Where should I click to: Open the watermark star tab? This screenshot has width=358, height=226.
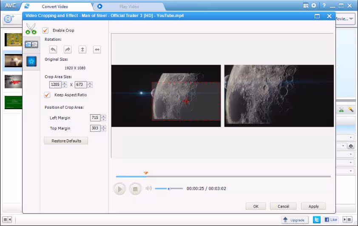click(31, 61)
